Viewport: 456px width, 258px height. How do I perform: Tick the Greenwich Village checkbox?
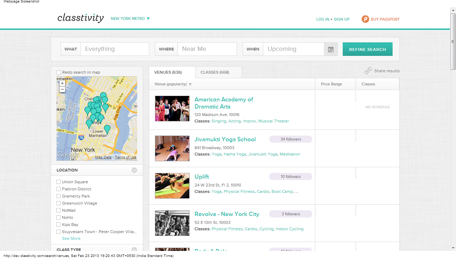tap(59, 203)
